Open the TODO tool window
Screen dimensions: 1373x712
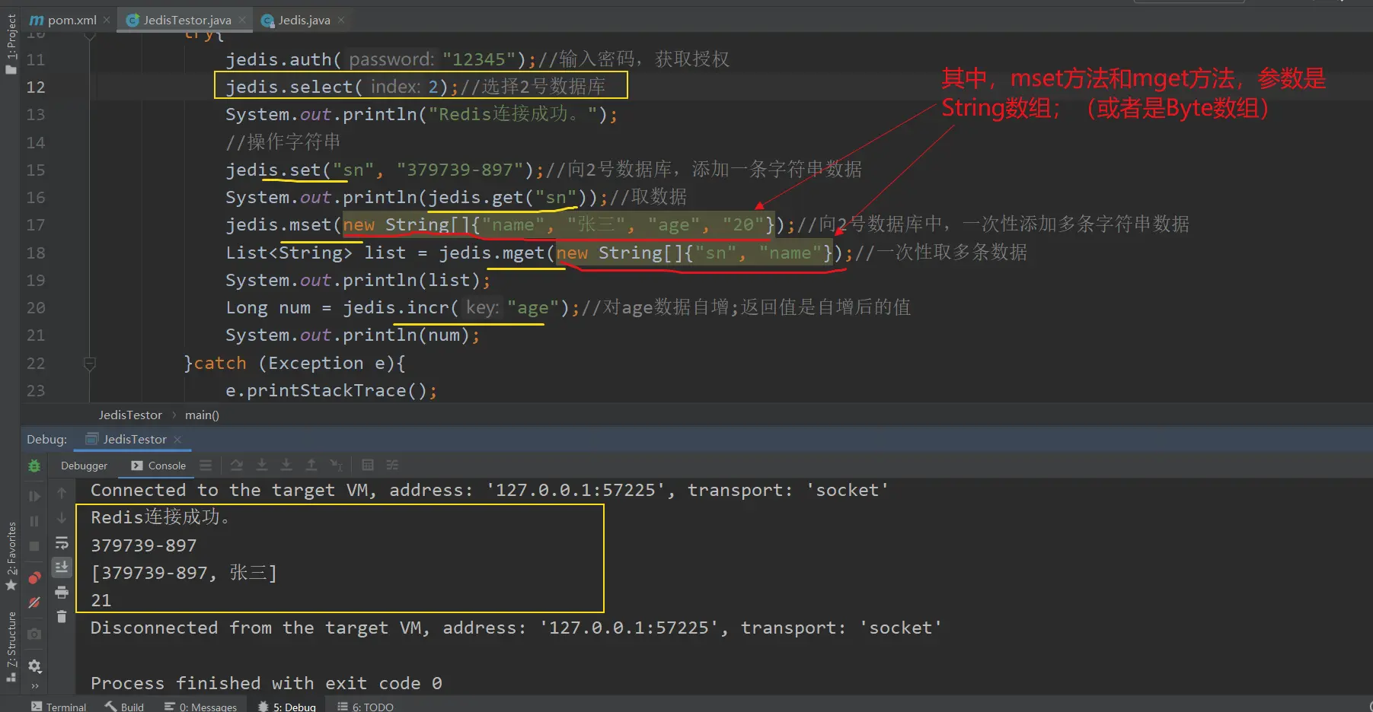click(x=366, y=706)
